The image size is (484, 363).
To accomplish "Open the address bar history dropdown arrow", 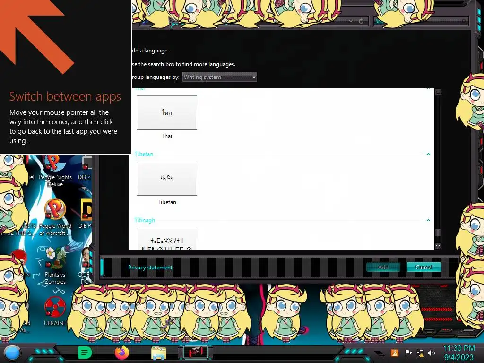I will click(351, 21).
